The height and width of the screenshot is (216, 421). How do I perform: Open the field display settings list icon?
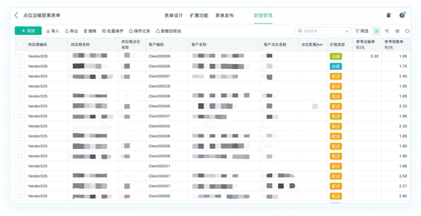pyautogui.click(x=397, y=31)
